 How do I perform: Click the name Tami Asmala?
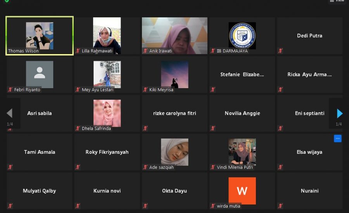[x=40, y=152]
